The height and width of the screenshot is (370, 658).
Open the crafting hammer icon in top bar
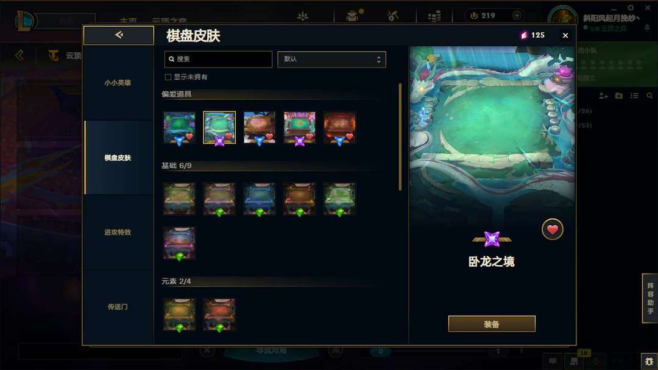pos(392,16)
